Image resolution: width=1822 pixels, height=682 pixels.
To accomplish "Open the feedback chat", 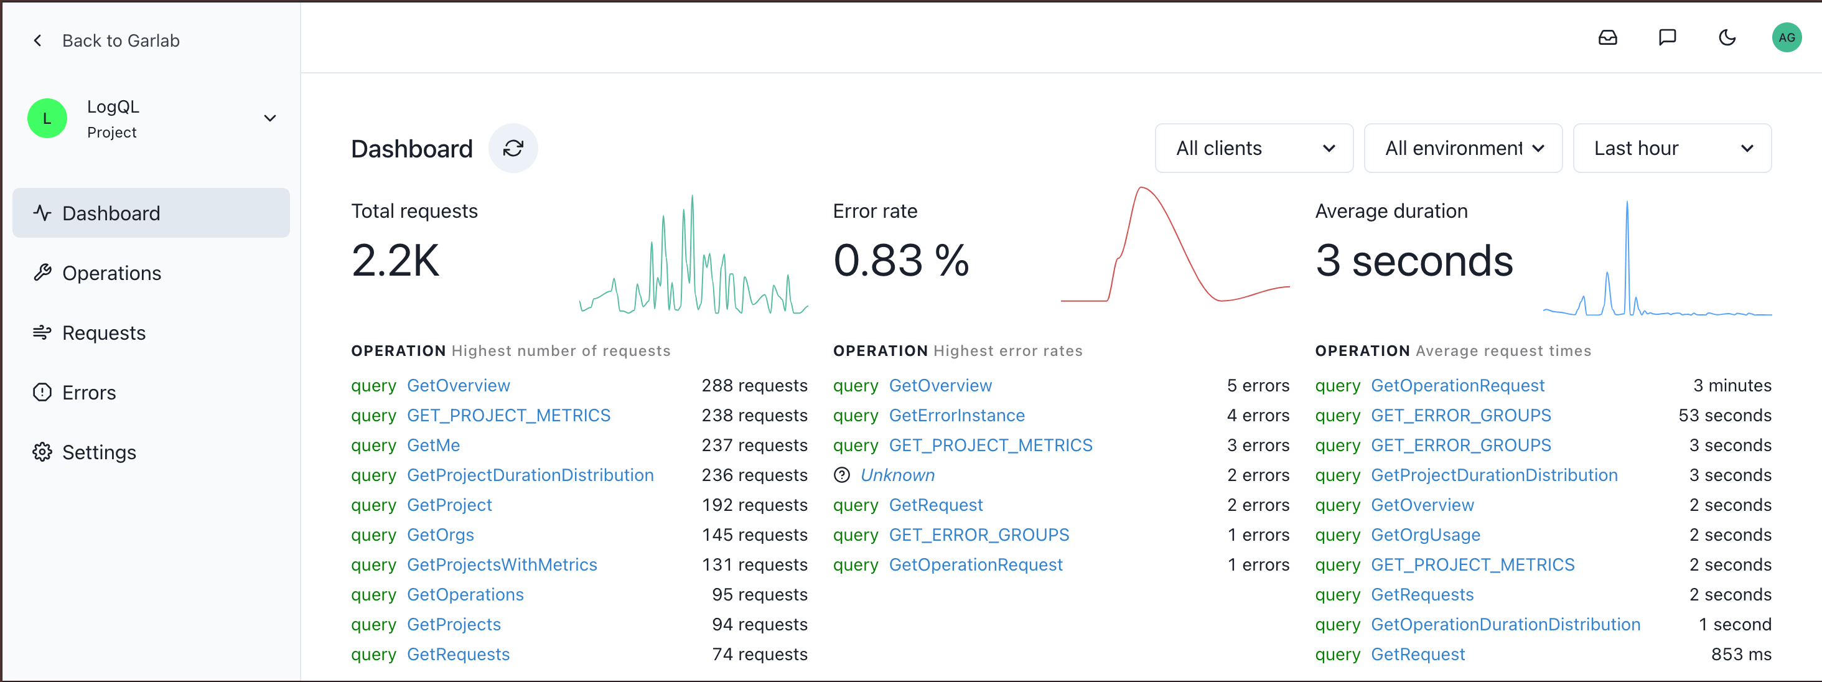I will (1668, 37).
